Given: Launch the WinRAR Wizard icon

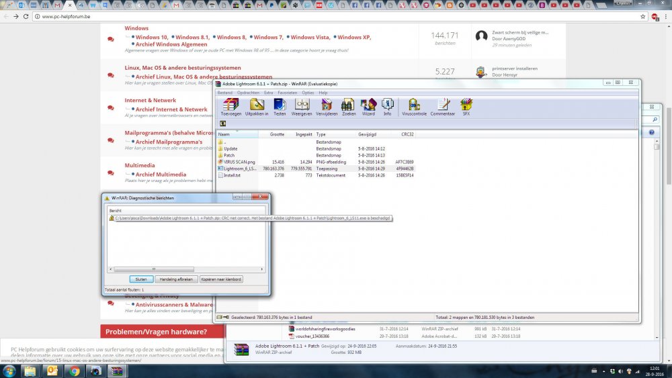Looking at the screenshot, I should [368, 105].
